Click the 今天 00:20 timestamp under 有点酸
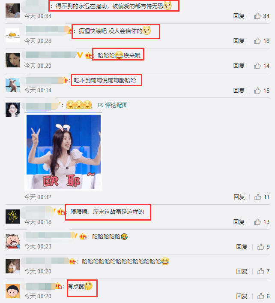The width and height of the screenshot is (275, 303). [38, 296]
